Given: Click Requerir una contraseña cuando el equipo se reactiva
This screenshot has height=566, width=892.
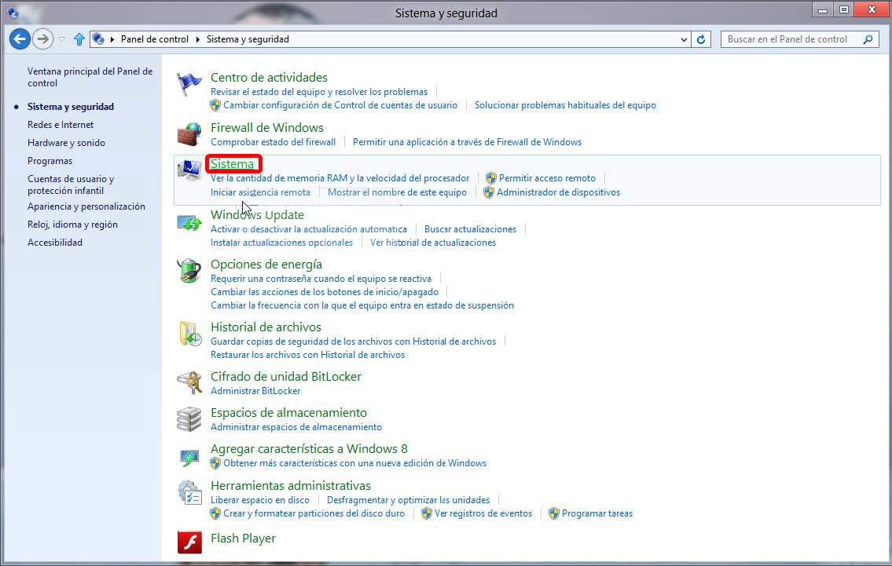Looking at the screenshot, I should (321, 279).
